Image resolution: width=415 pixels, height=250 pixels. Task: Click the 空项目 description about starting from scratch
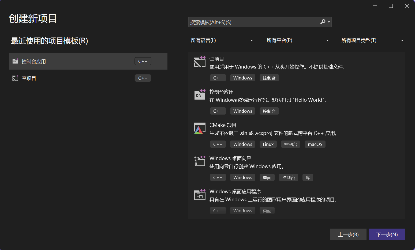point(278,67)
